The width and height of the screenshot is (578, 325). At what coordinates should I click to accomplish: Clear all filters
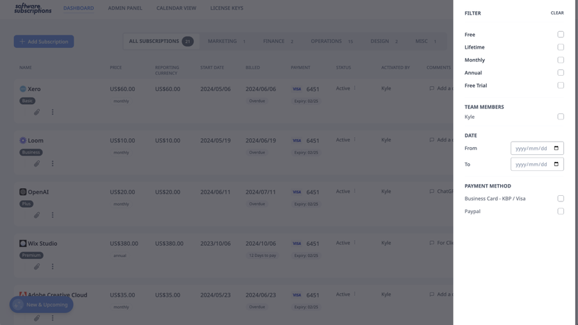[x=557, y=13]
